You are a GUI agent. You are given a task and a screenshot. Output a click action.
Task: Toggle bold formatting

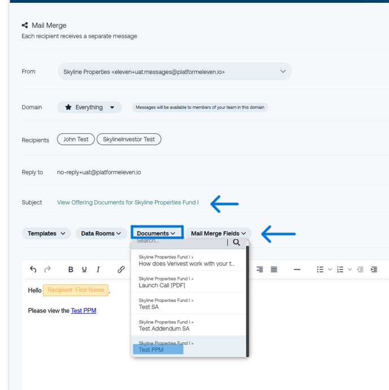pos(71,270)
